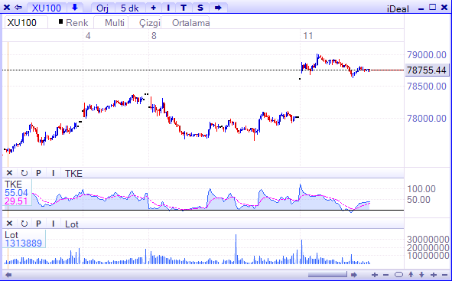The height and width of the screenshot is (281, 452).
Task: Click the first minus icon in bottom bar
Action: [385, 275]
